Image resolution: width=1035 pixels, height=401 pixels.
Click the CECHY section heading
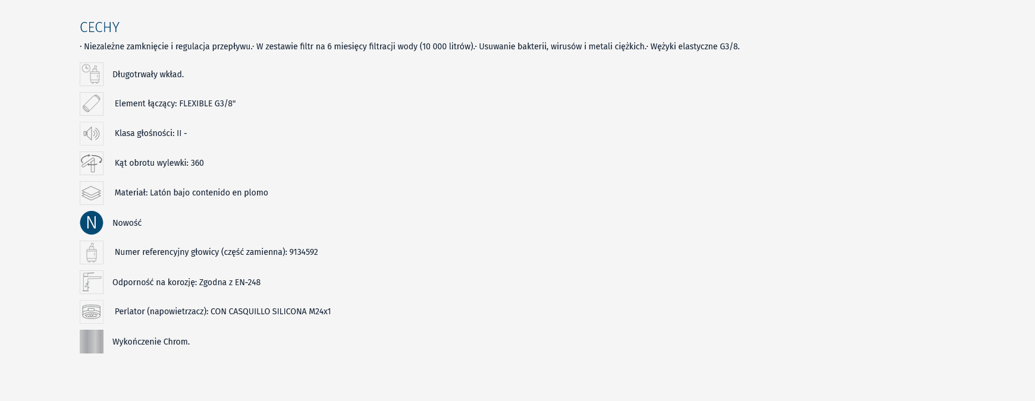(x=100, y=27)
